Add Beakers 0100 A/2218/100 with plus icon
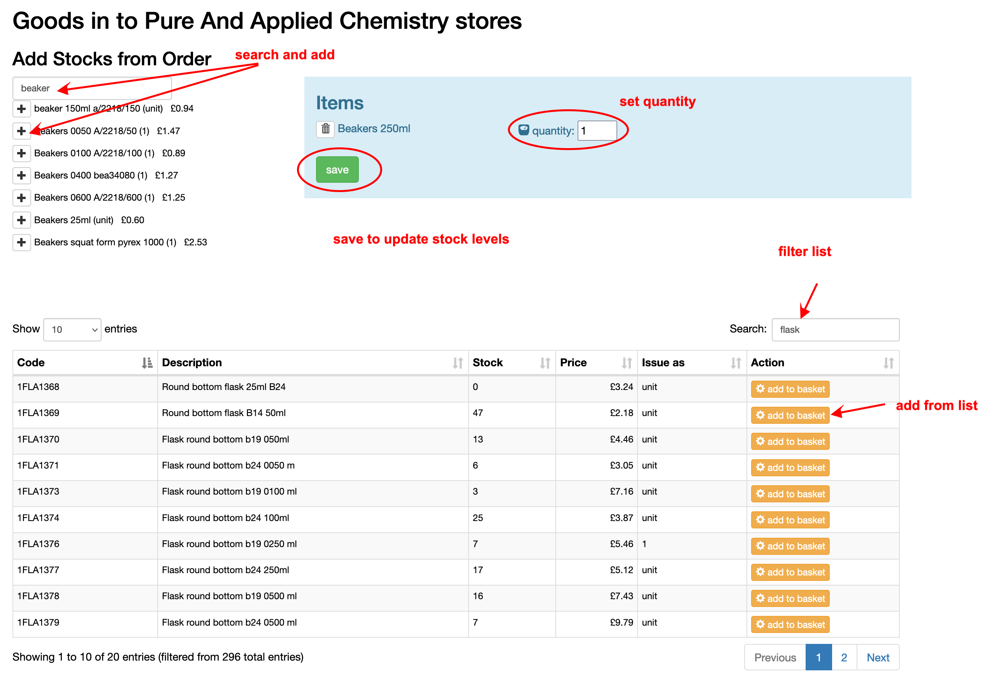The width and height of the screenshot is (994, 689). point(21,153)
